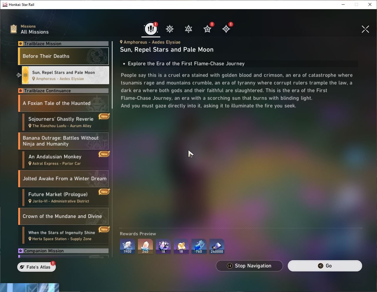Click the 760 reward item icon
Screen dimensions: 377x292
(x=199, y=246)
